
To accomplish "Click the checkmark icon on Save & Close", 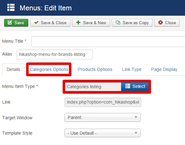I will pos(36,22).
